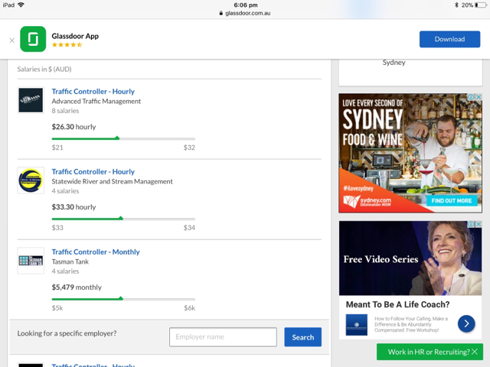Screen dimensions: 490x367
Task: Open Statewide River Traffic Controller - Hourly link
Action: click(93, 171)
